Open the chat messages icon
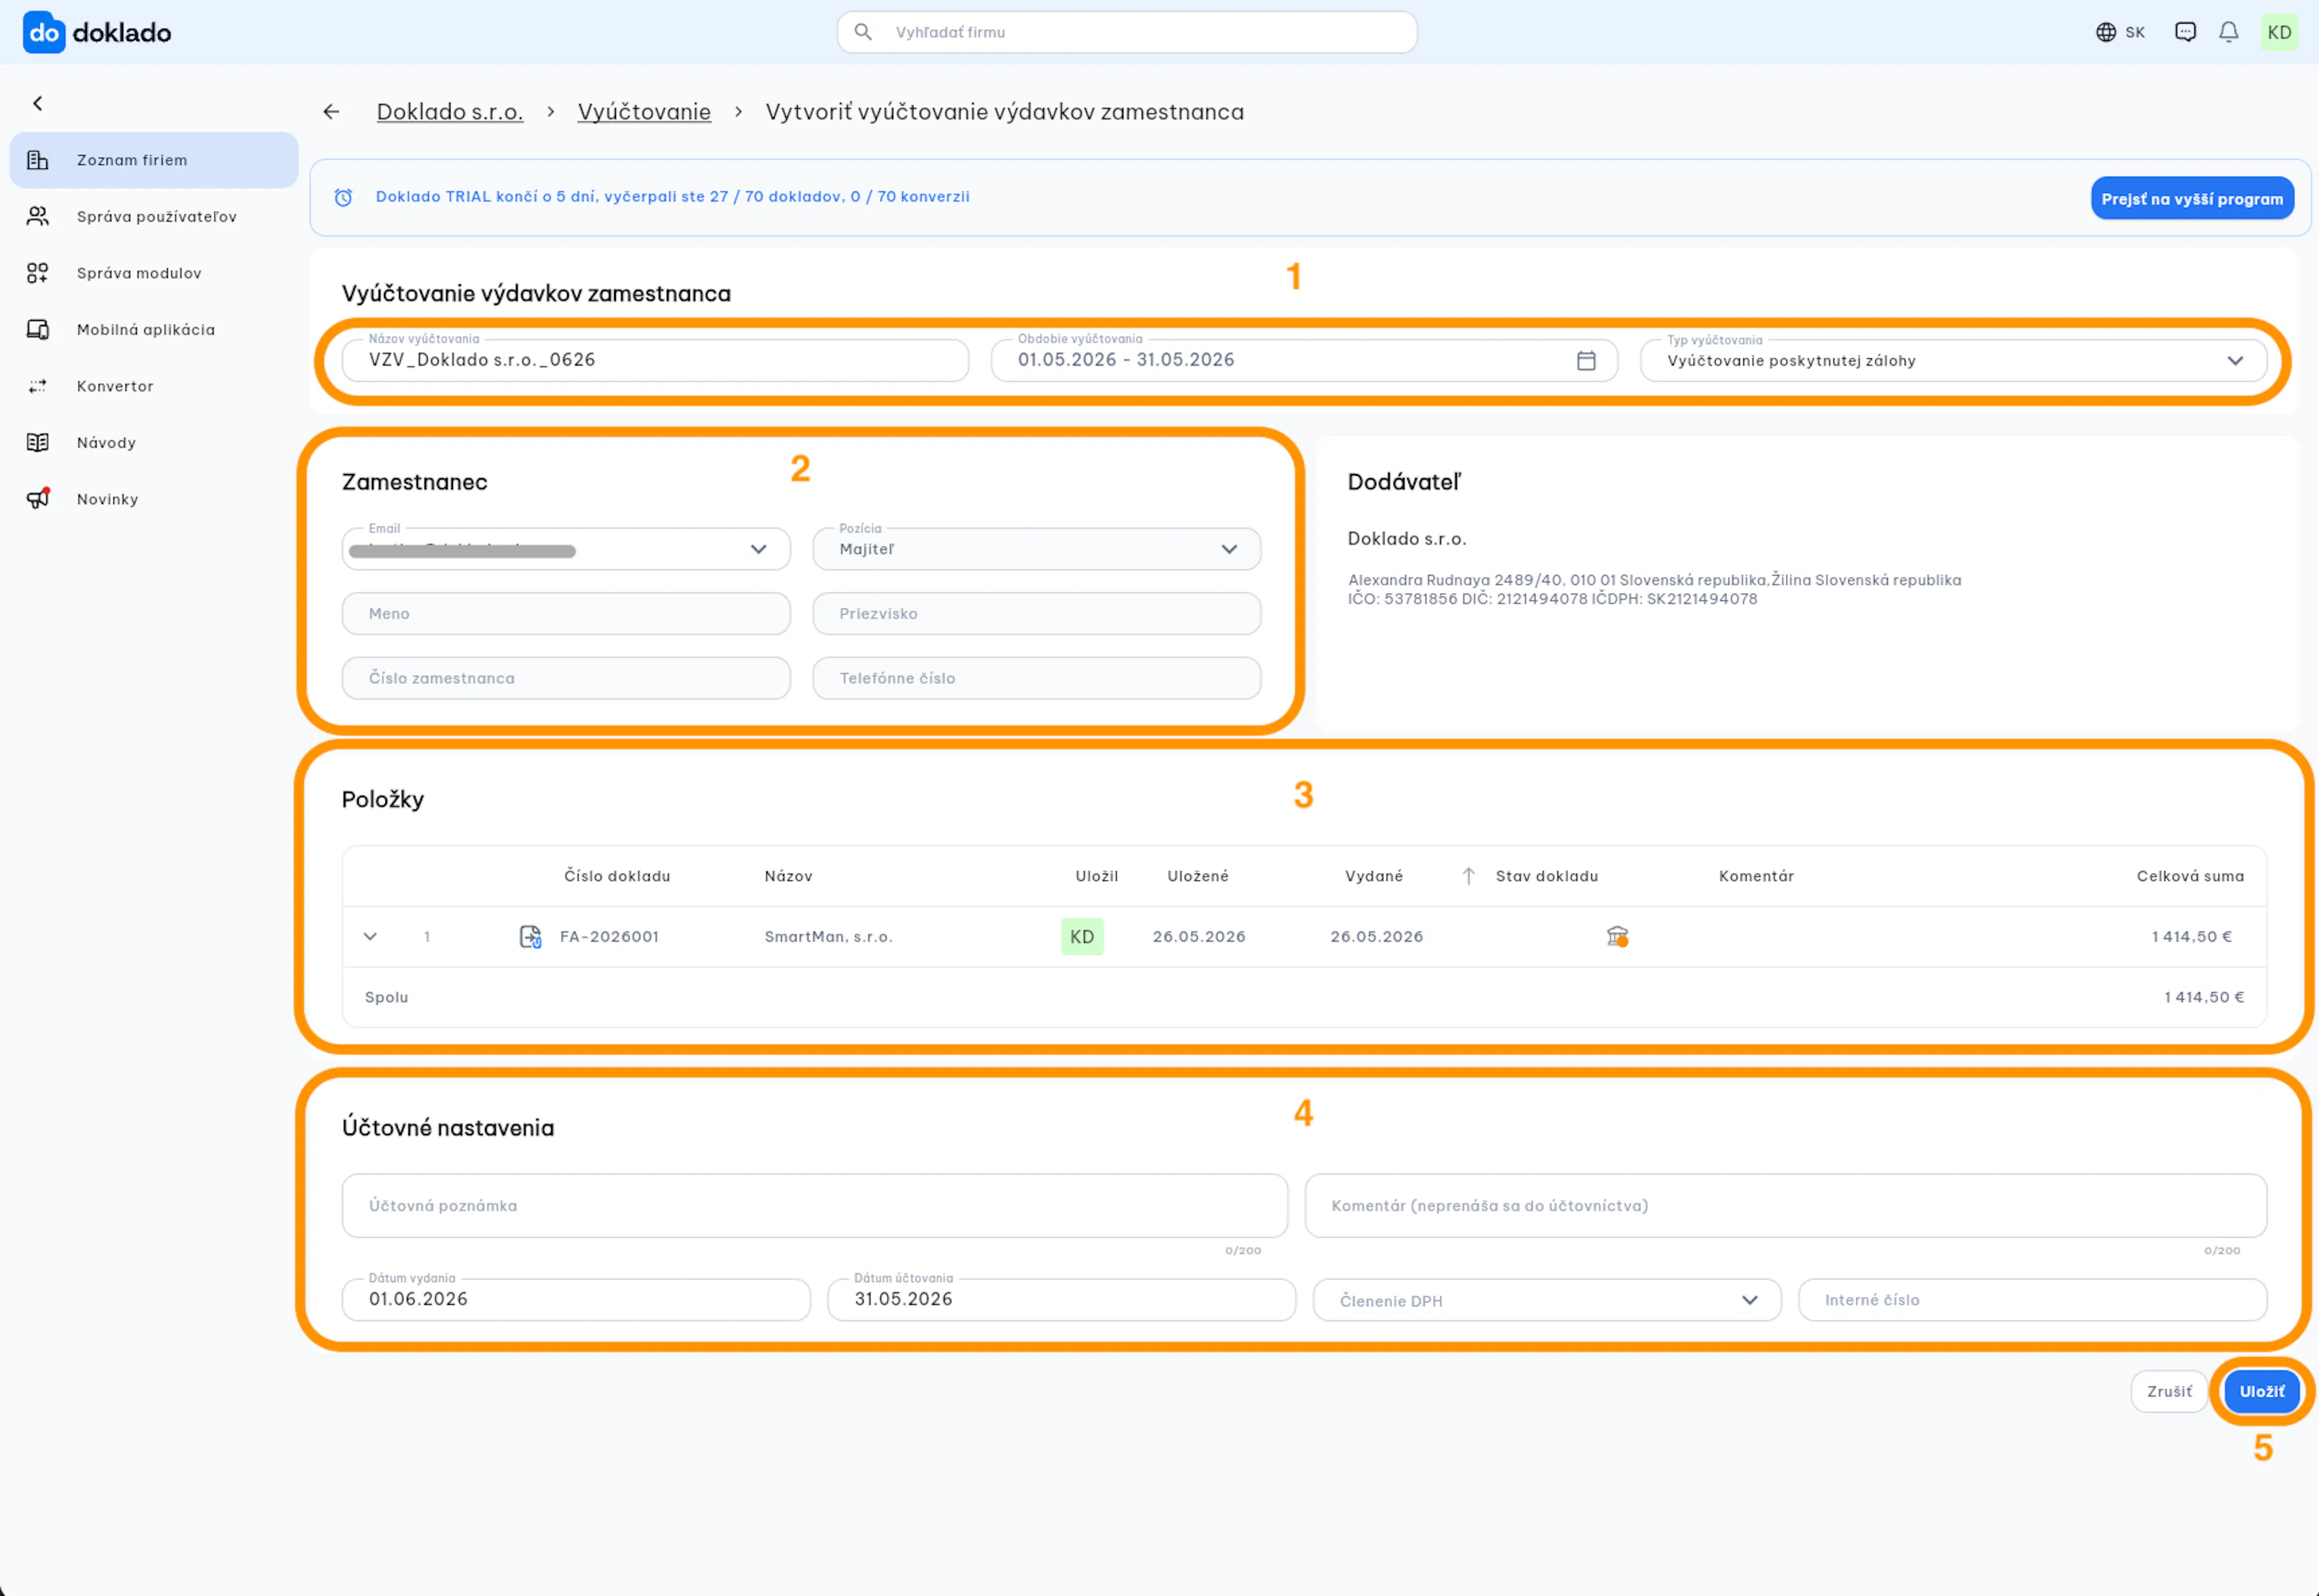 click(2186, 32)
